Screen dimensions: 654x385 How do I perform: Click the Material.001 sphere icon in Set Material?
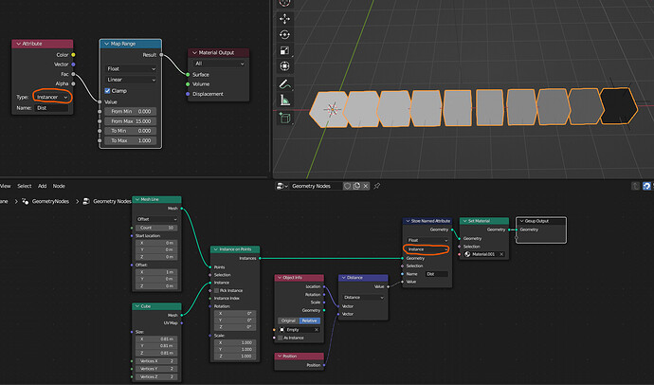pos(467,254)
